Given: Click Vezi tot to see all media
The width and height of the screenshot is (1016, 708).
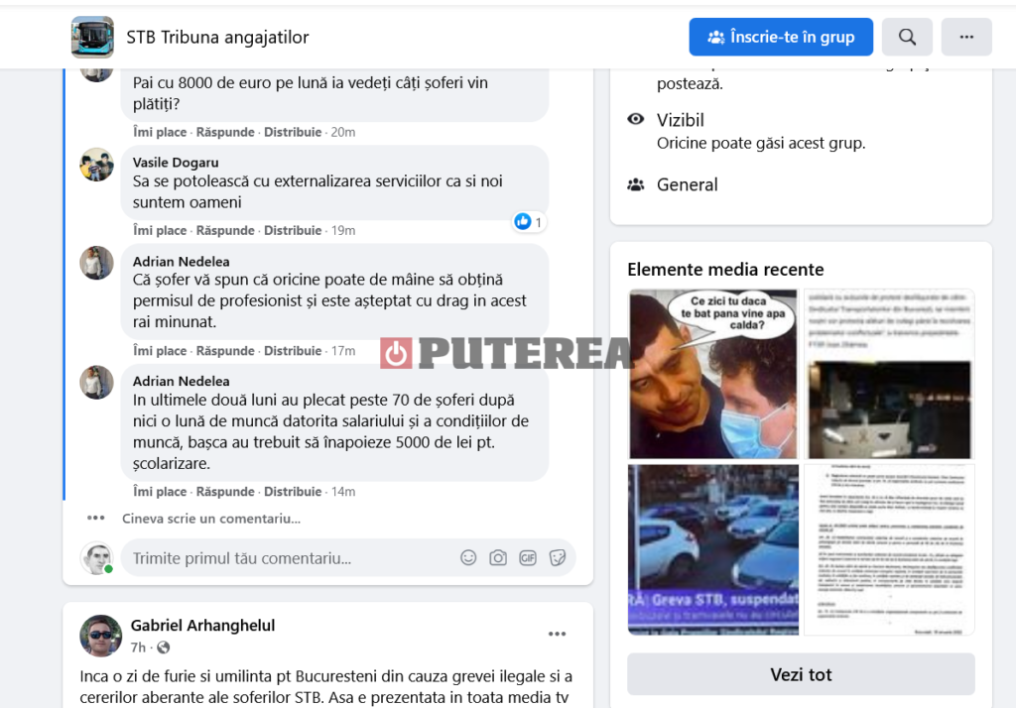Looking at the screenshot, I should click(801, 674).
